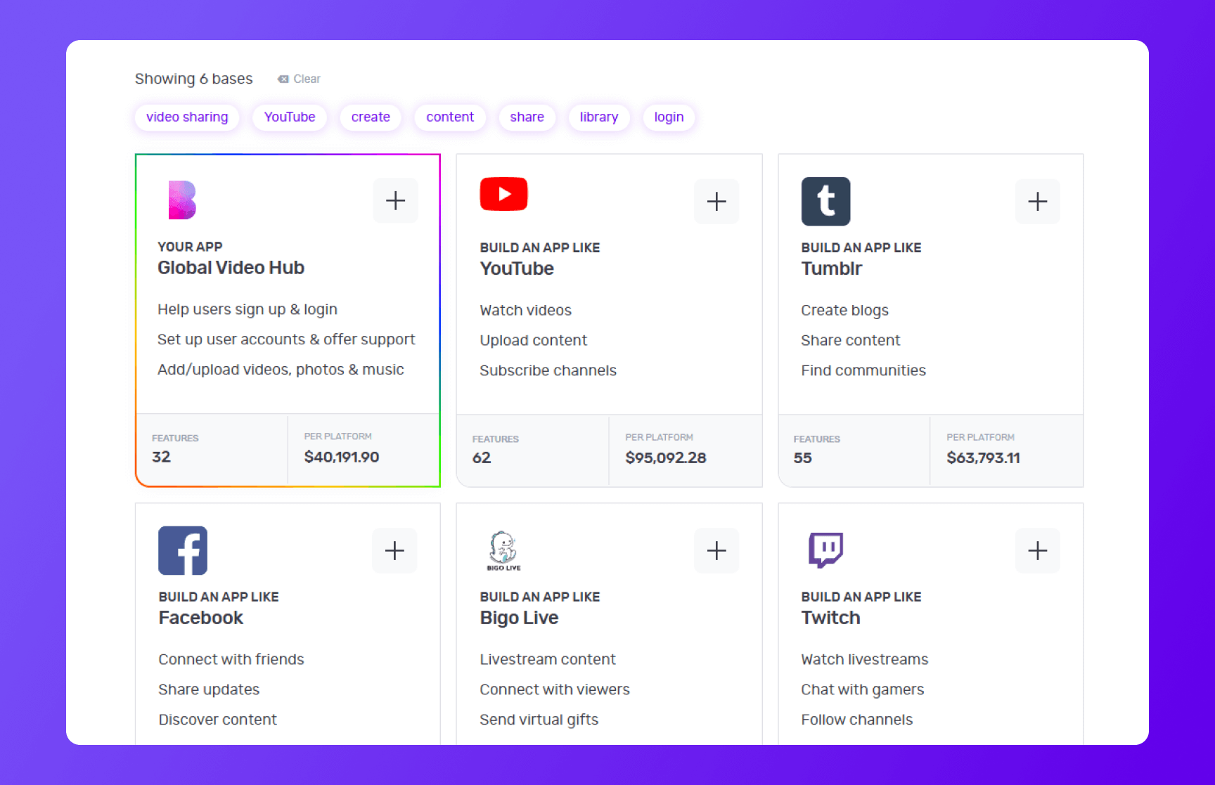This screenshot has height=785, width=1215.
Task: Select the 'create' tag chip
Action: (371, 117)
